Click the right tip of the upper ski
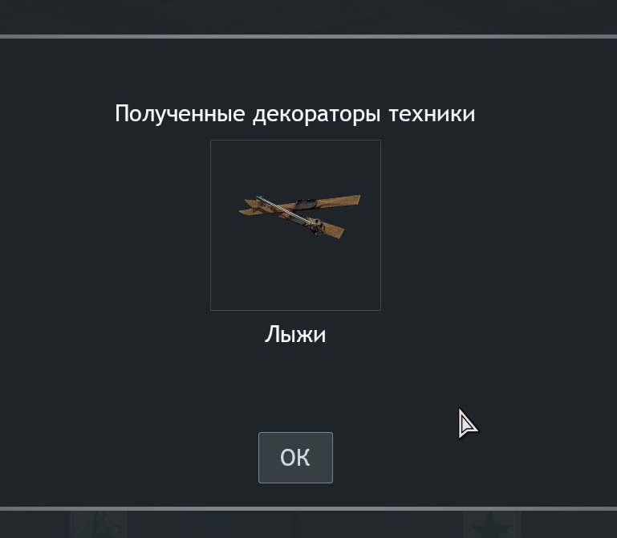The width and height of the screenshot is (617, 538). 354,200
